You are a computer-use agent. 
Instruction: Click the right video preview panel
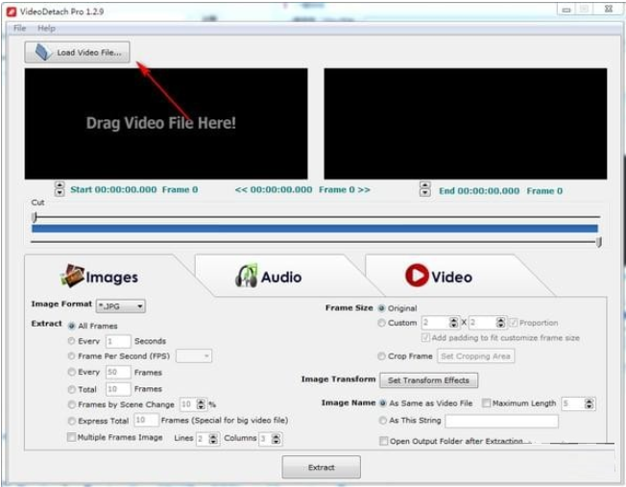click(x=466, y=124)
